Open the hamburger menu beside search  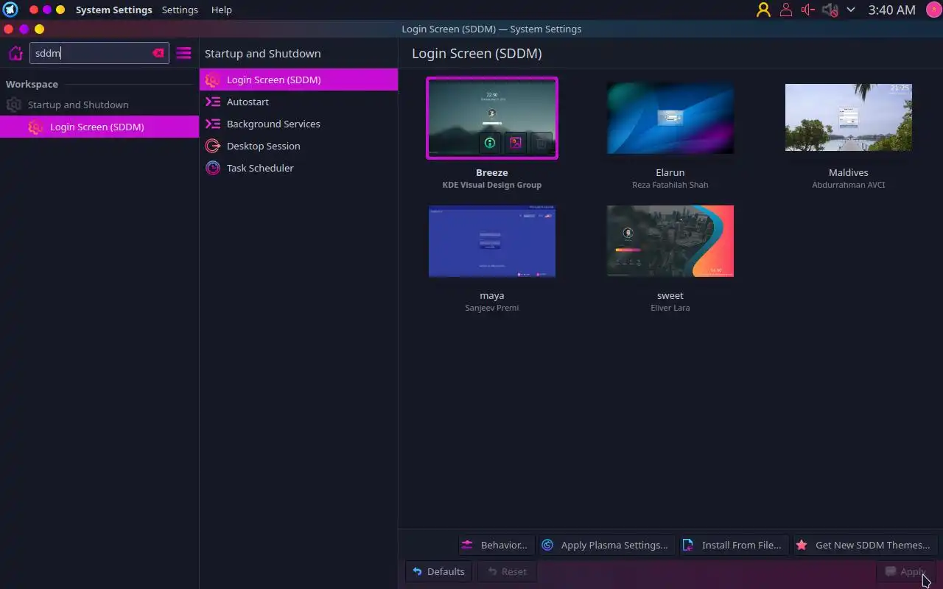tap(183, 53)
